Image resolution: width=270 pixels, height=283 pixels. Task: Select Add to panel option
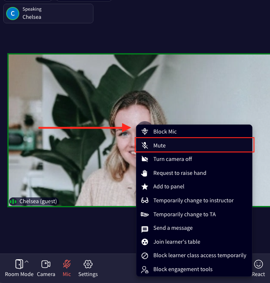pyautogui.click(x=194, y=186)
